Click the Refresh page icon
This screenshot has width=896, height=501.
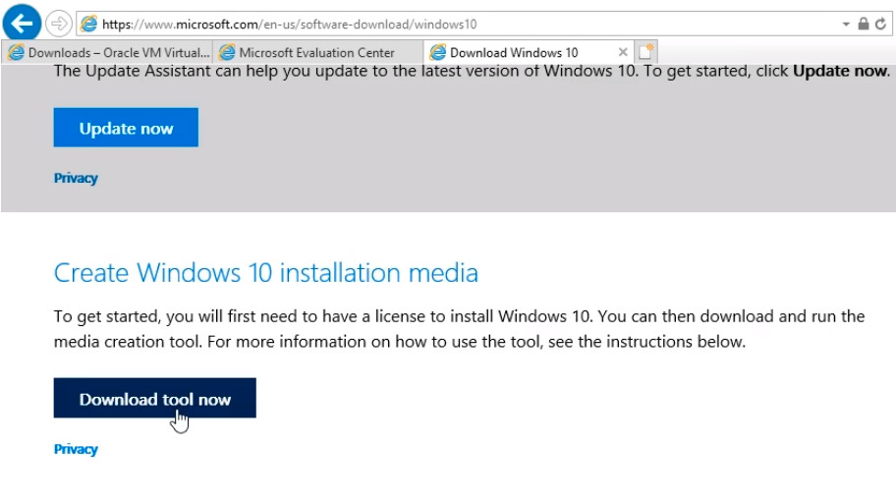point(880,24)
